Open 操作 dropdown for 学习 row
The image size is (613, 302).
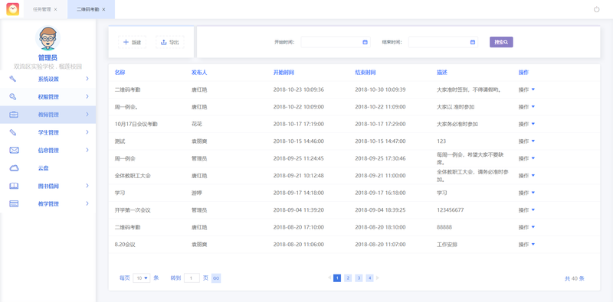pyautogui.click(x=526, y=193)
